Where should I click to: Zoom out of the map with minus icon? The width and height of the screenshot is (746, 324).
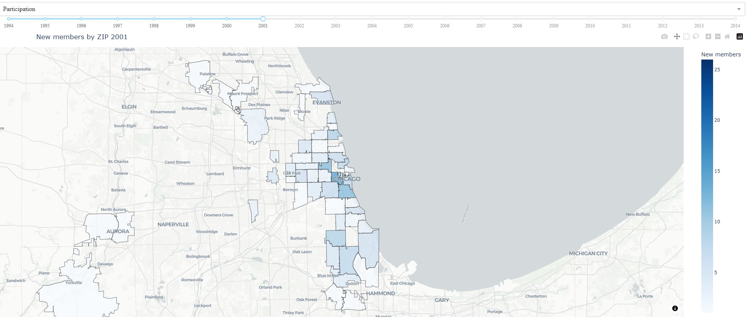(717, 36)
